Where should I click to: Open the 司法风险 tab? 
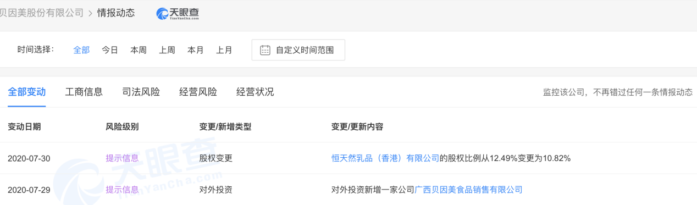[141, 92]
